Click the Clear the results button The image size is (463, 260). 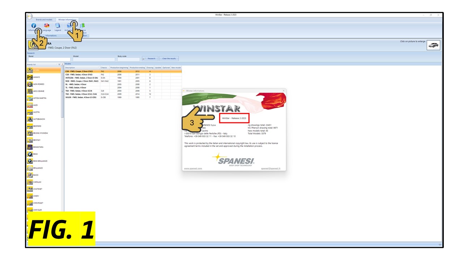[x=169, y=58]
